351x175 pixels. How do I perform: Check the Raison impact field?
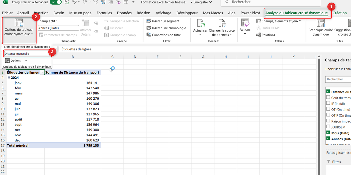pyautogui.click(x=328, y=121)
